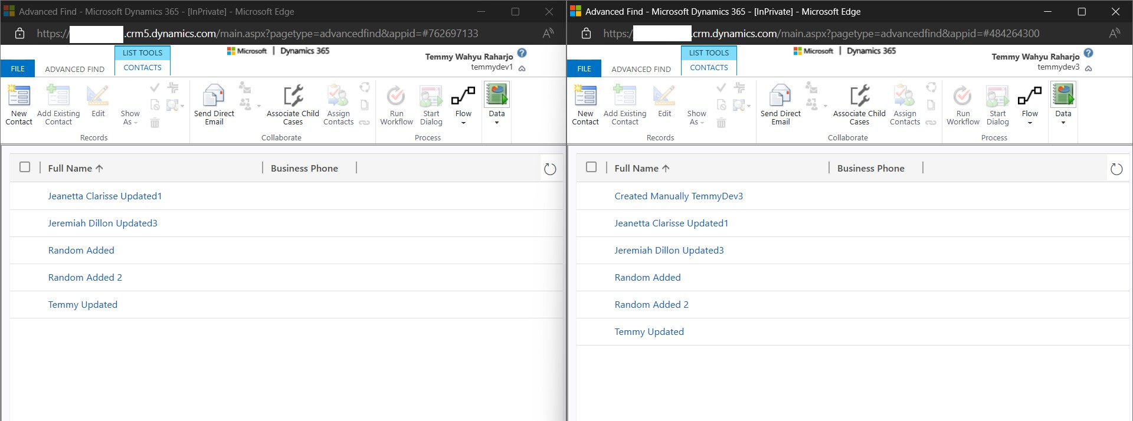Image resolution: width=1133 pixels, height=421 pixels.
Task: Open Jeremiah Dillon Updated3 in left window
Action: [x=103, y=223]
